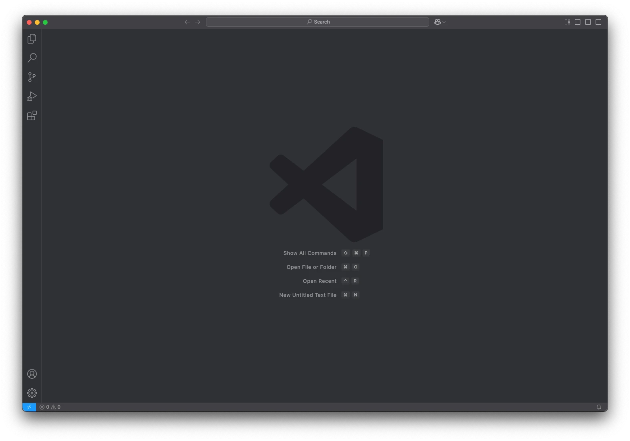Expand the Copilot dropdown chevron

point(444,22)
